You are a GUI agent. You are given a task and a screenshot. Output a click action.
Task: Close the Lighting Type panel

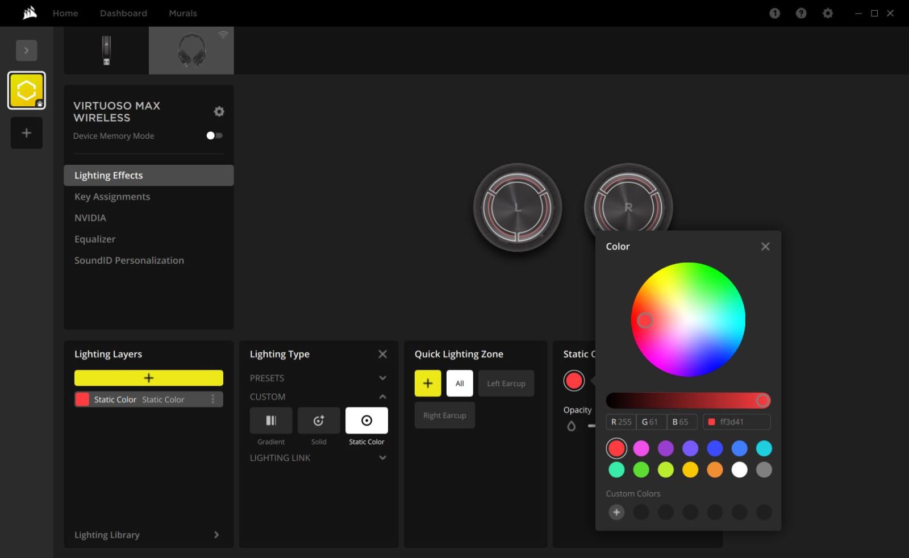coord(382,354)
